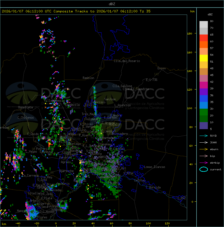Select the red 60-65 dBZ swatch
This screenshot has height=227, width=224.
click(204, 38)
